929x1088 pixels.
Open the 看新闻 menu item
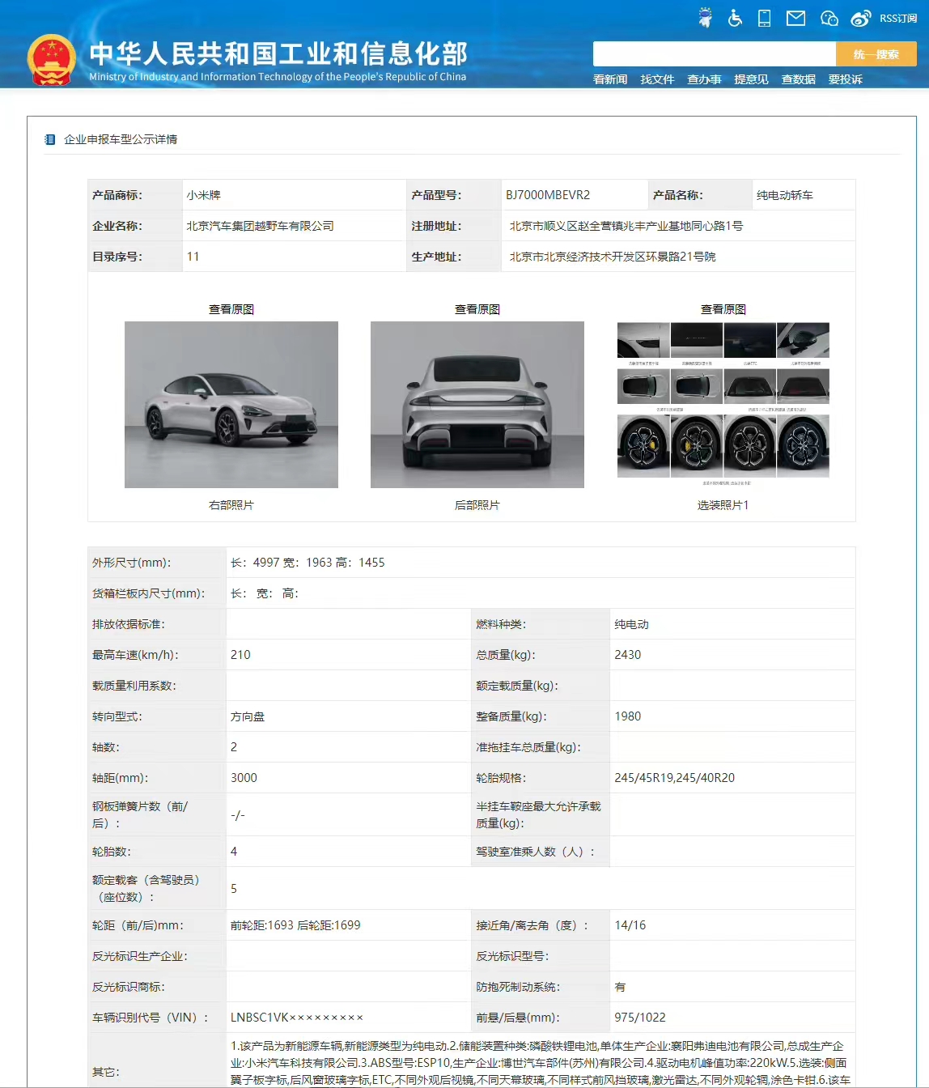pos(609,79)
